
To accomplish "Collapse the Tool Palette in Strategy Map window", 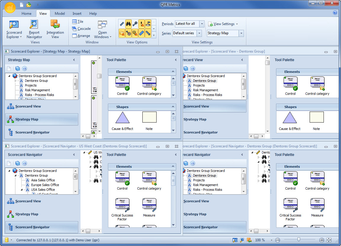I will 176,60.
